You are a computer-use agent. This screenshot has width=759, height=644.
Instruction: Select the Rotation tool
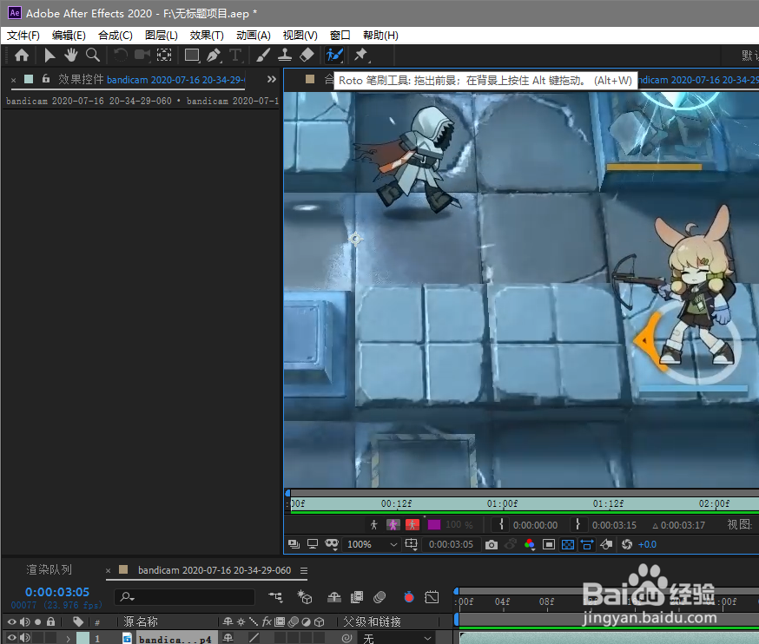(120, 56)
